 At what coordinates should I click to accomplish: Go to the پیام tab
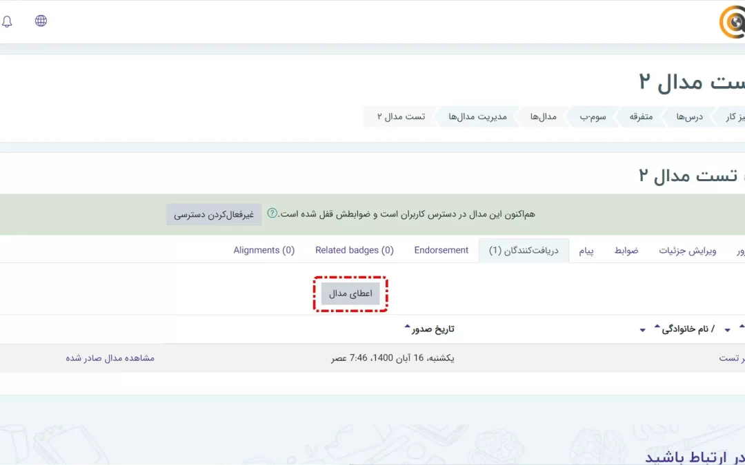pyautogui.click(x=586, y=251)
